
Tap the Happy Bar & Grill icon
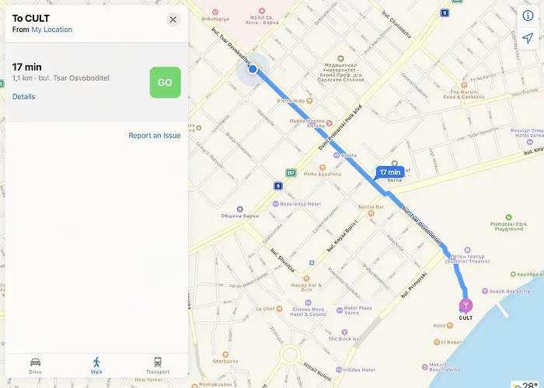click(x=306, y=278)
